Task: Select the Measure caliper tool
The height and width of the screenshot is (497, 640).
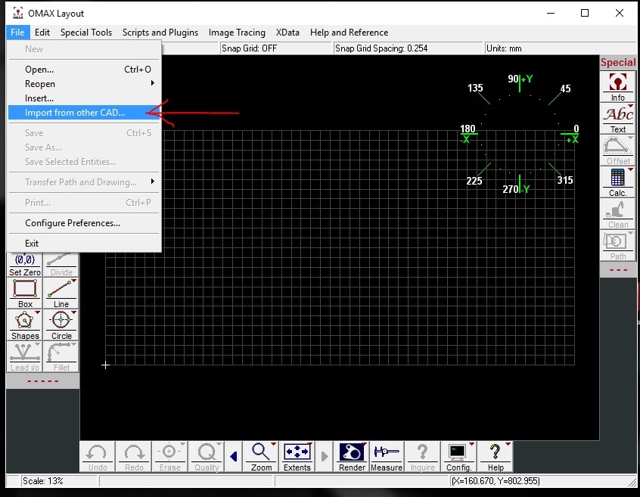Action: 387,457
